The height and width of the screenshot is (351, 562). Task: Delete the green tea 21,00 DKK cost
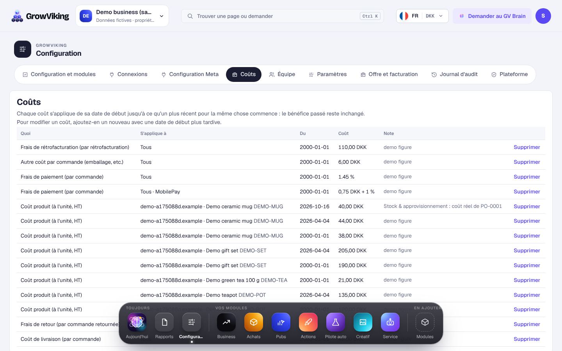(527, 280)
